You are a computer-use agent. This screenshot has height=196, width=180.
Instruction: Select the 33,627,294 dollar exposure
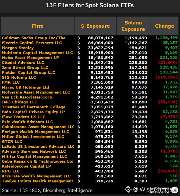pos(100,48)
